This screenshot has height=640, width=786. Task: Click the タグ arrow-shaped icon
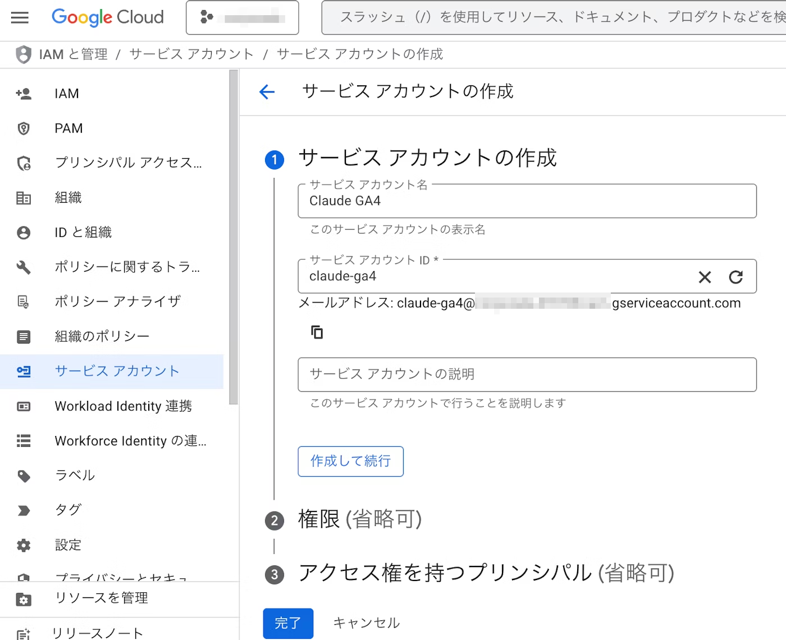click(24, 511)
